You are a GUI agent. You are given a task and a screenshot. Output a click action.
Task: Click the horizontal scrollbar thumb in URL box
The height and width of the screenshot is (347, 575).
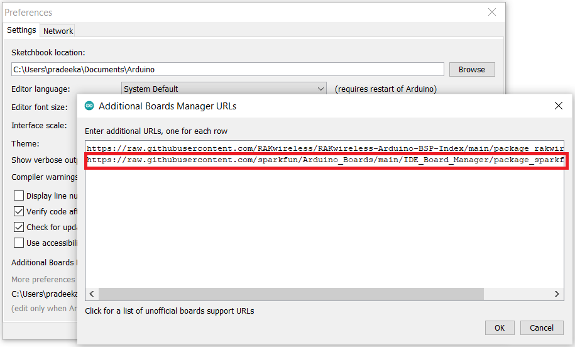click(291, 294)
